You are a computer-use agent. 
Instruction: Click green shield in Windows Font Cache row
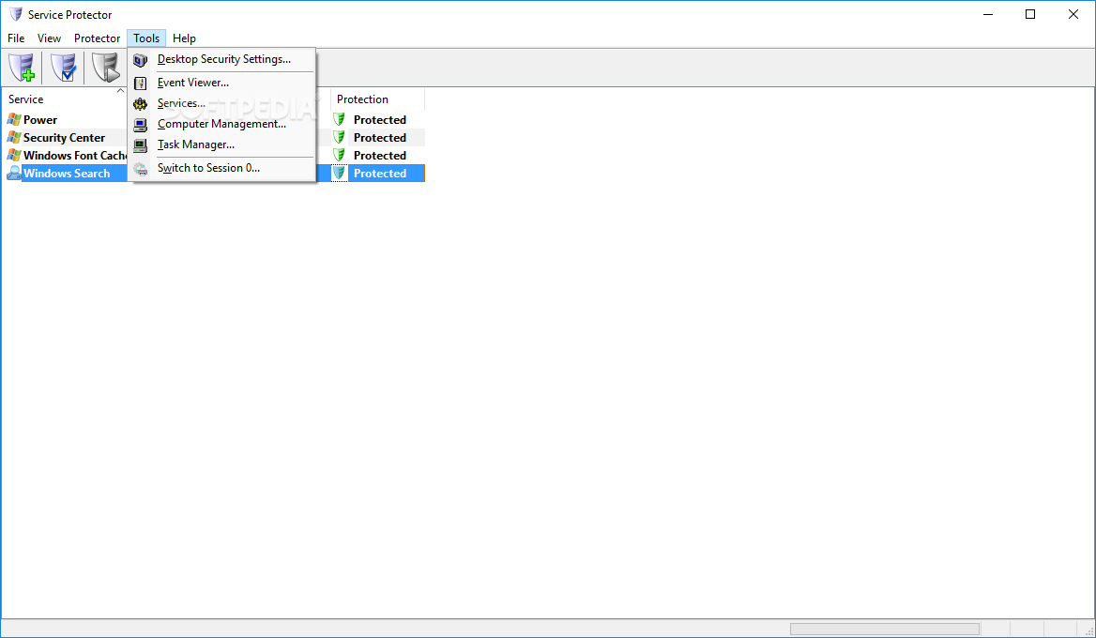(x=339, y=155)
